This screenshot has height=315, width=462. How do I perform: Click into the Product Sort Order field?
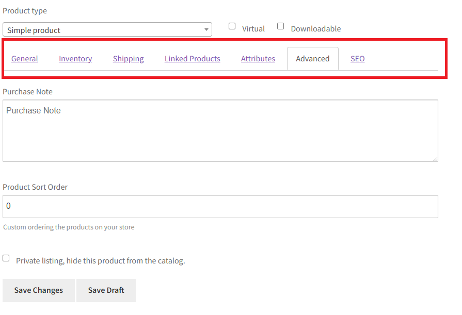(x=220, y=206)
